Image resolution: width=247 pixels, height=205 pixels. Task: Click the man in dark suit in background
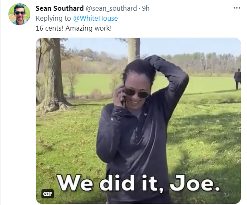(237, 79)
